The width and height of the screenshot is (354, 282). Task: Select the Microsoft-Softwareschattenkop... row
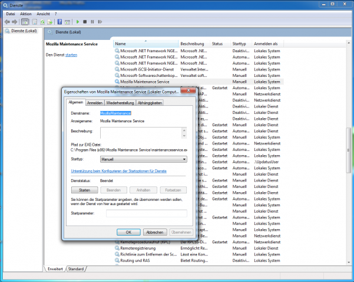[198, 75]
